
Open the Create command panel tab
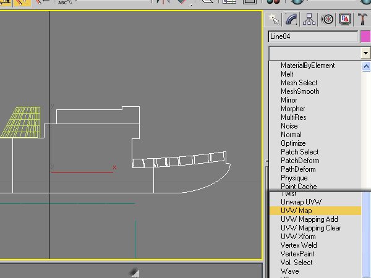[273, 19]
